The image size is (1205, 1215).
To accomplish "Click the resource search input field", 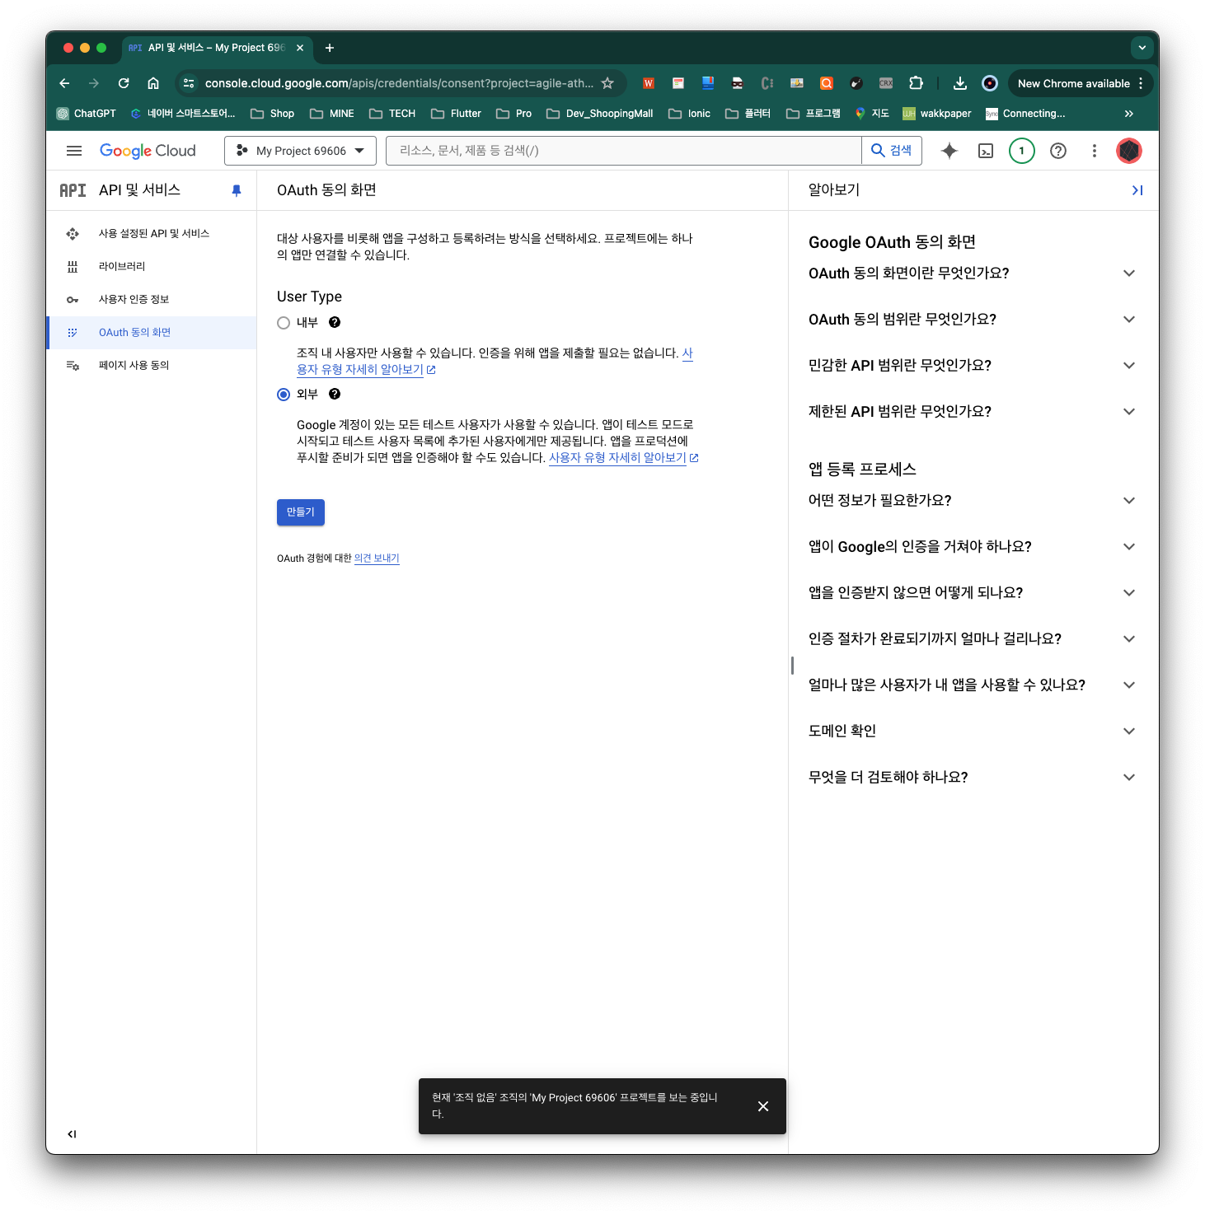I will pyautogui.click(x=623, y=151).
